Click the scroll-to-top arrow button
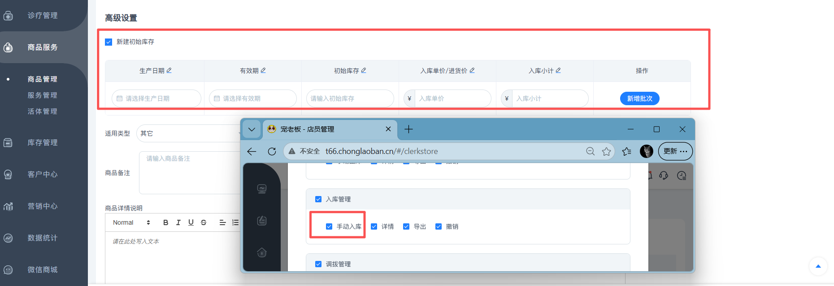Viewport: 834px width, 286px height. (818, 266)
